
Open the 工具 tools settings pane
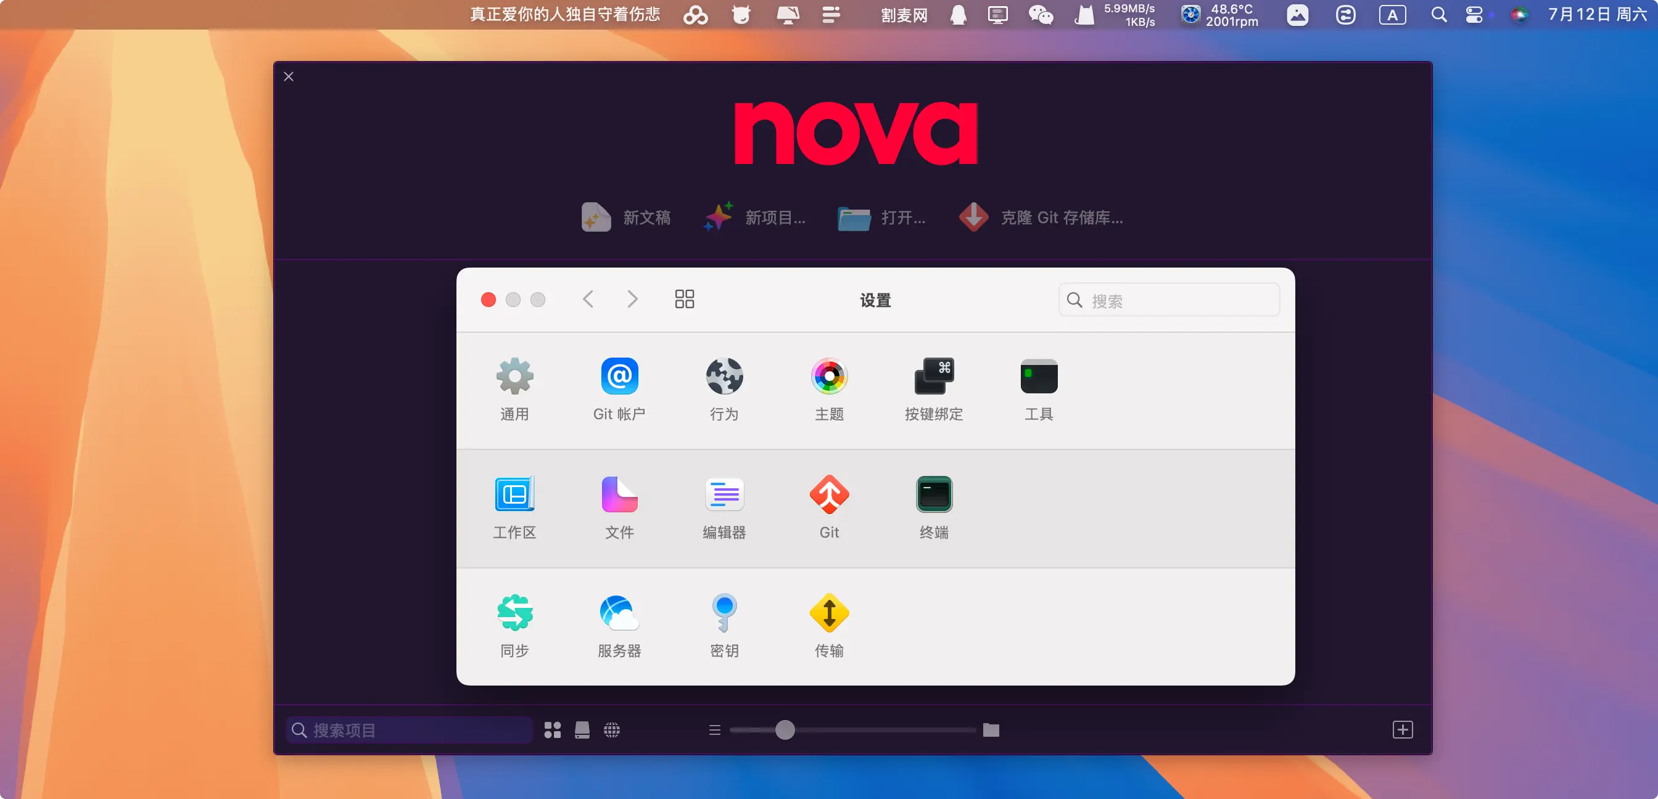pos(1039,377)
